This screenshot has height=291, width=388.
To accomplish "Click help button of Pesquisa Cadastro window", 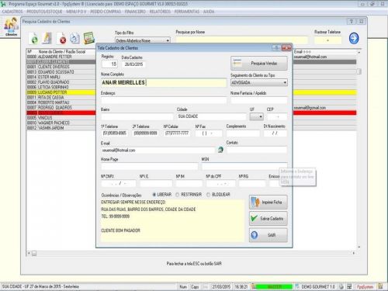I will [352, 22].
